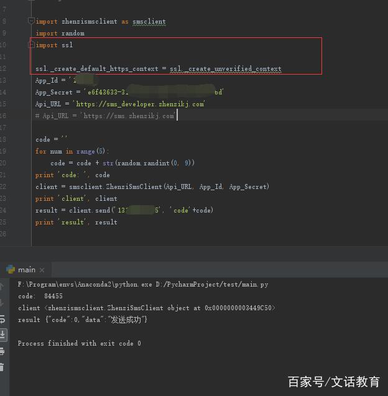The image size is (388, 396).
Task: Click the commented-out Api_URL line
Action: coord(106,116)
